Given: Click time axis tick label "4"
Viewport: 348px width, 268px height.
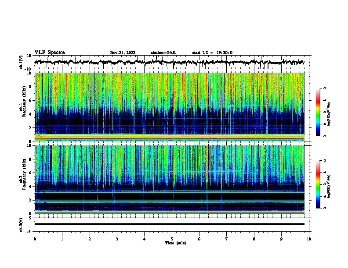Looking at the screenshot, I should (x=145, y=239).
